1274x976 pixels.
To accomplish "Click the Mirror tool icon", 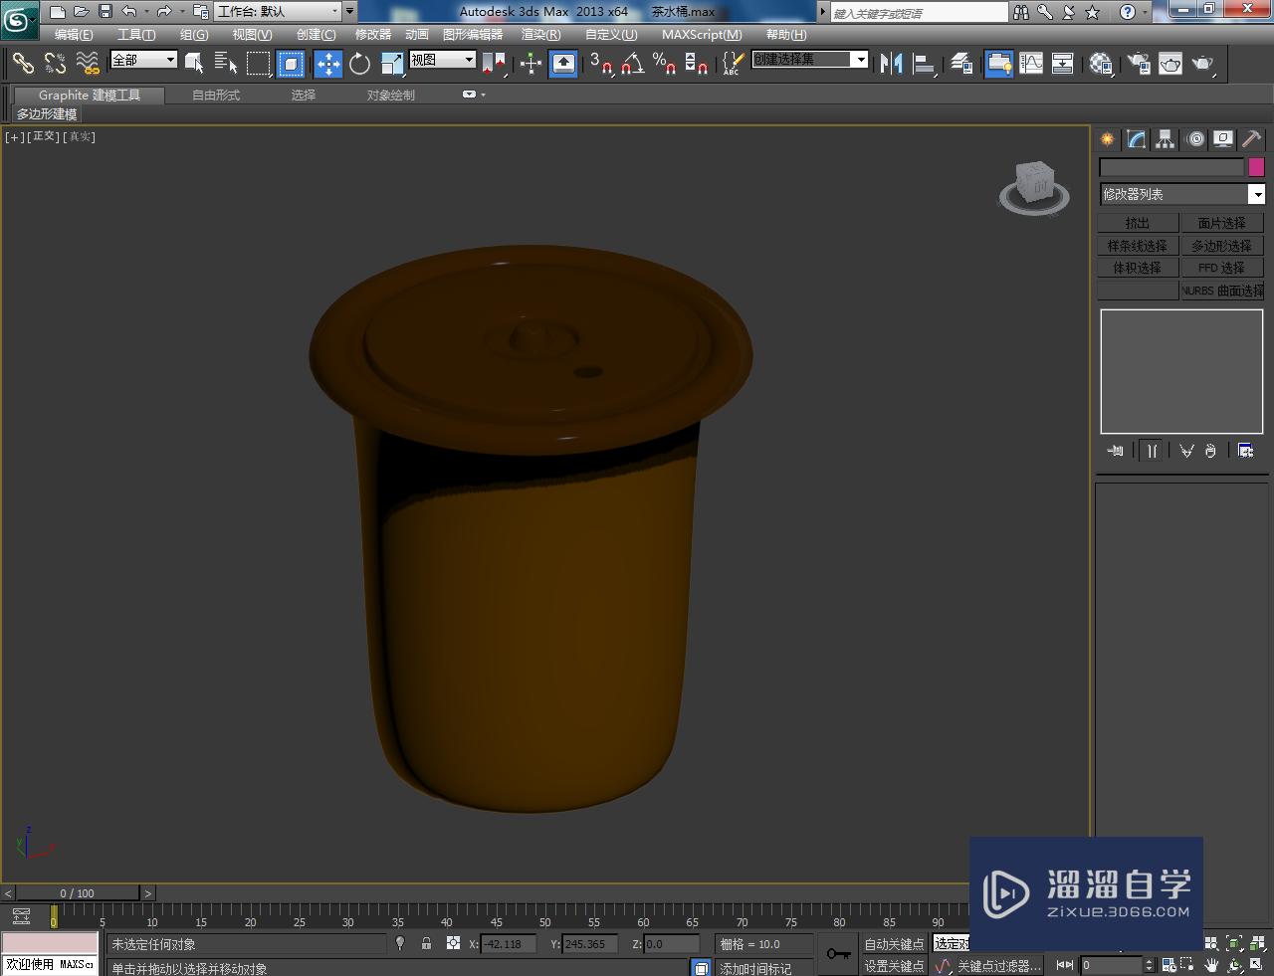I will point(892,64).
